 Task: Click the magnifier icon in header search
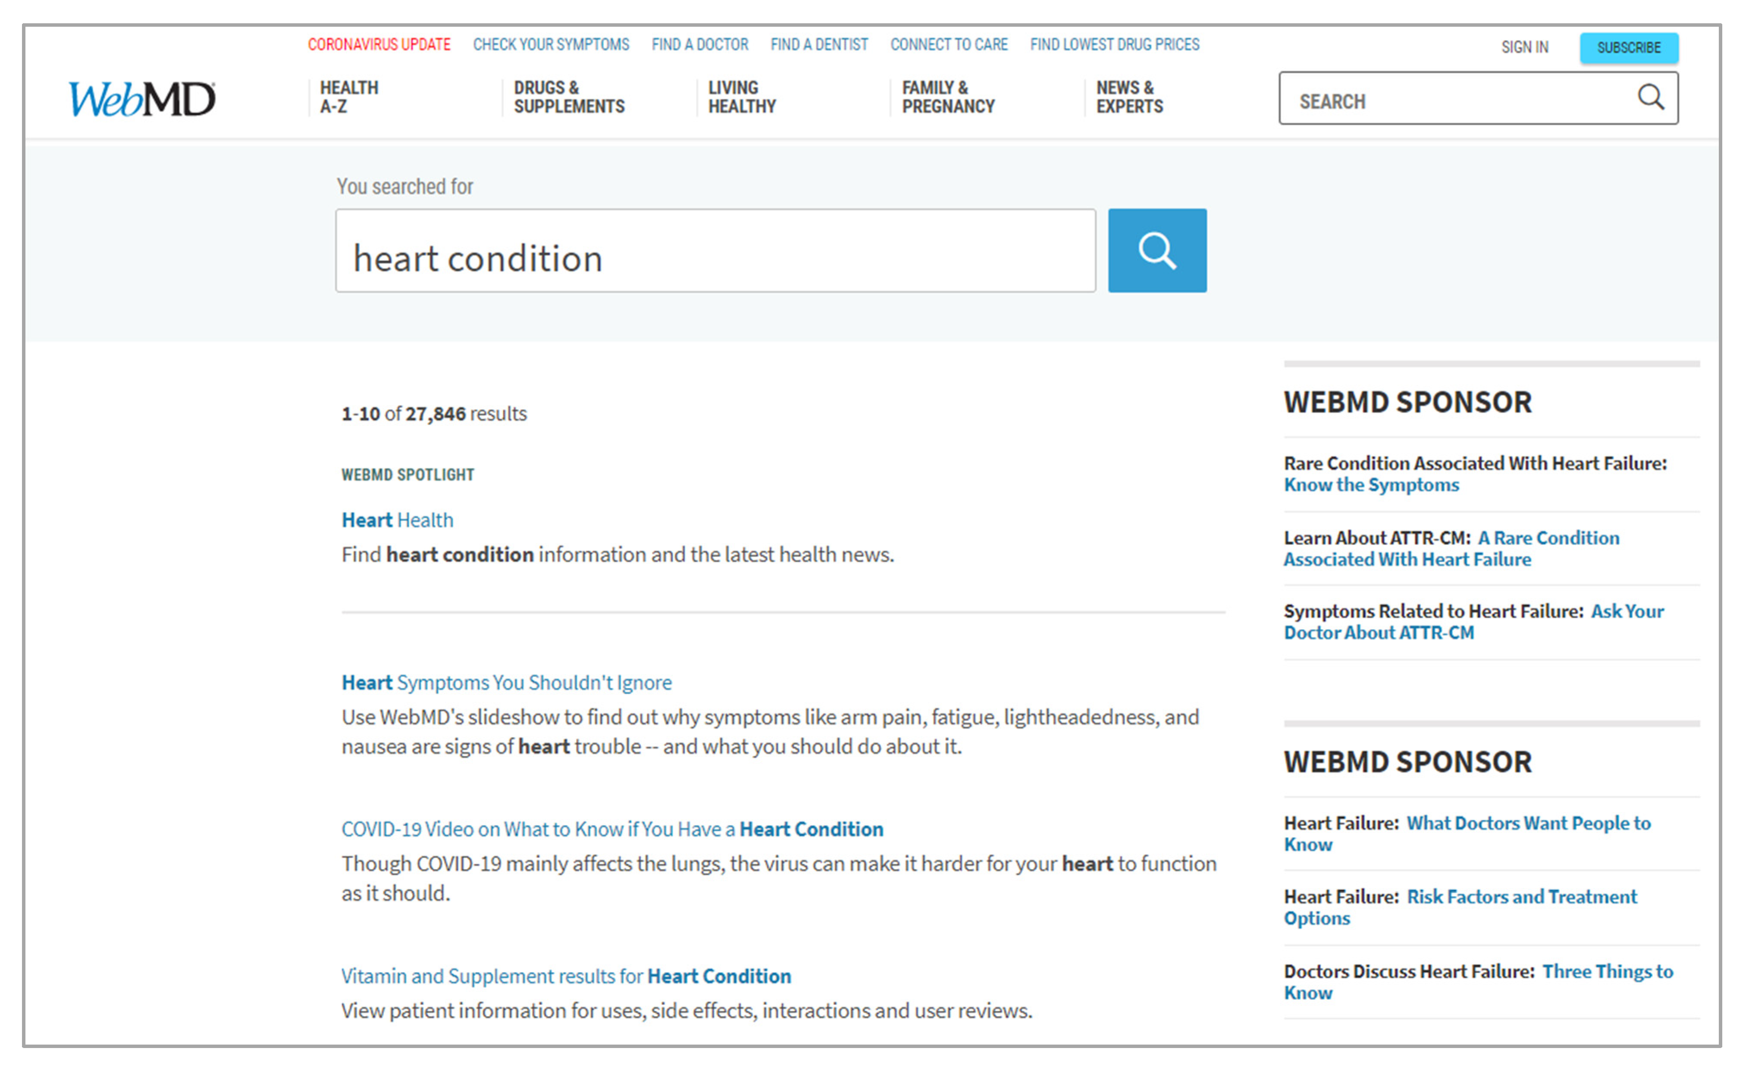[1650, 97]
